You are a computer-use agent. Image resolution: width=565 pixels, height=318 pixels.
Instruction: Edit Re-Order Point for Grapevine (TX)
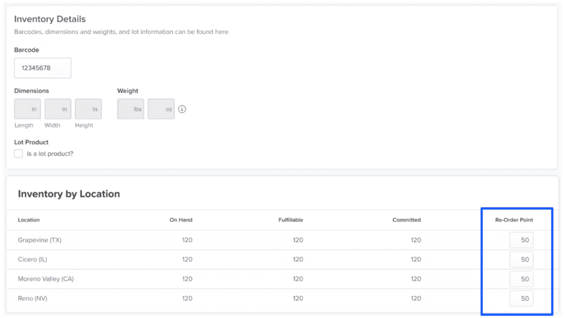(521, 240)
